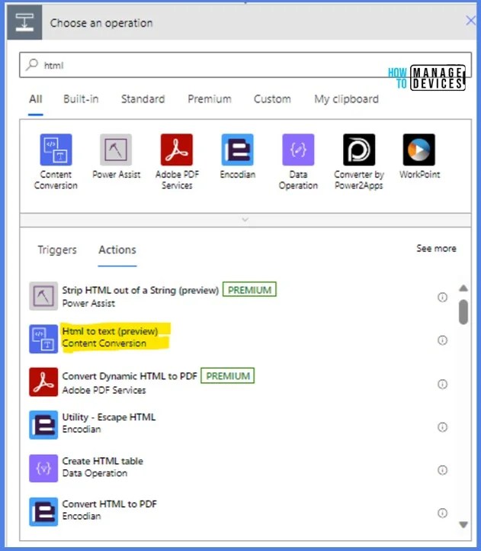Click the actions list scrollbar thumb

[x=463, y=311]
